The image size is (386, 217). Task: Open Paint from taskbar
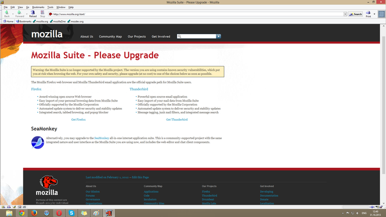click(x=96, y=213)
